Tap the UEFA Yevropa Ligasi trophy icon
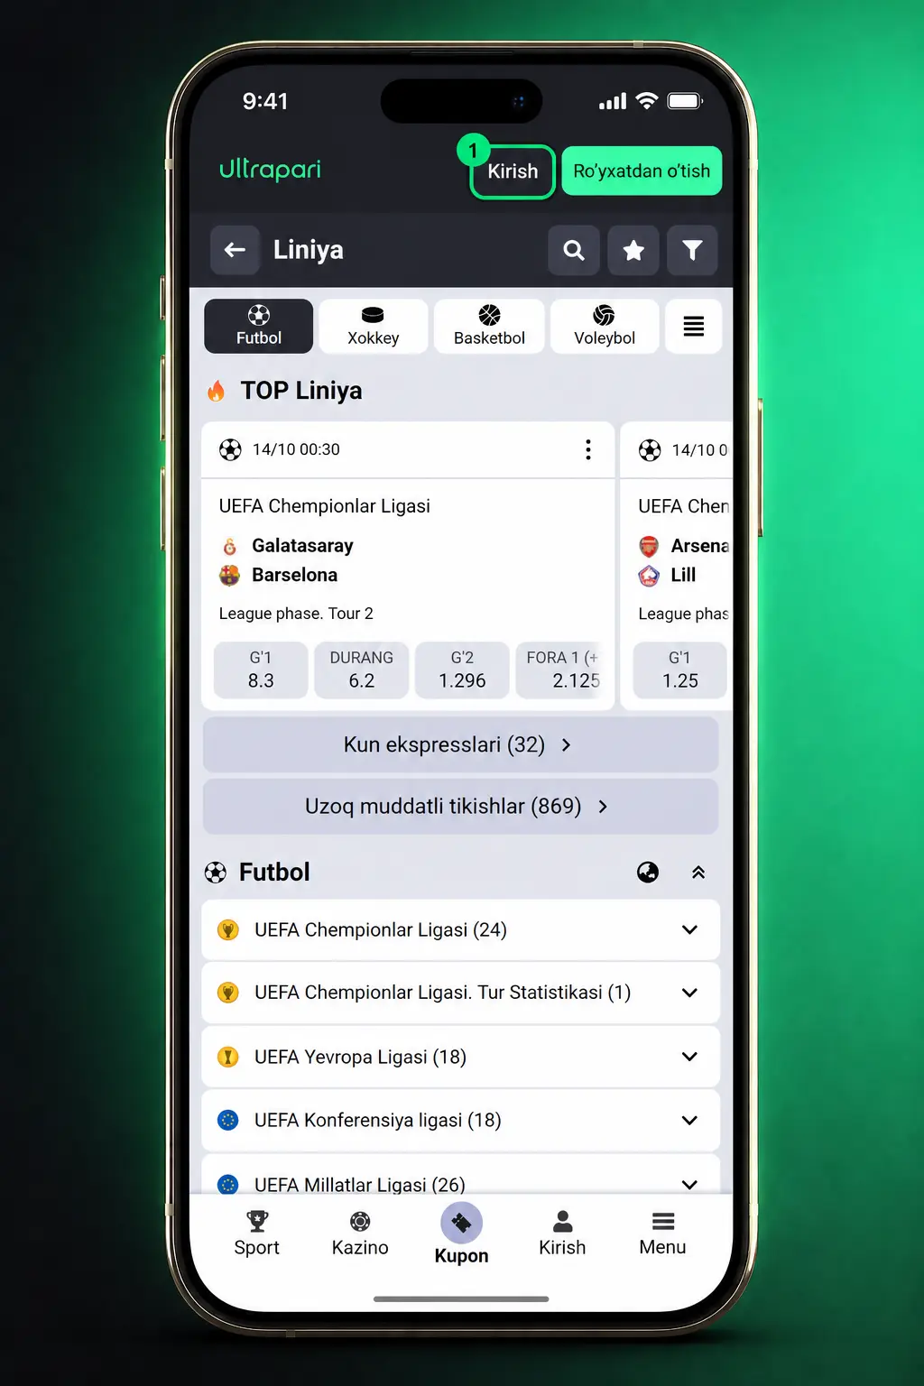924x1386 pixels. pos(228,1057)
